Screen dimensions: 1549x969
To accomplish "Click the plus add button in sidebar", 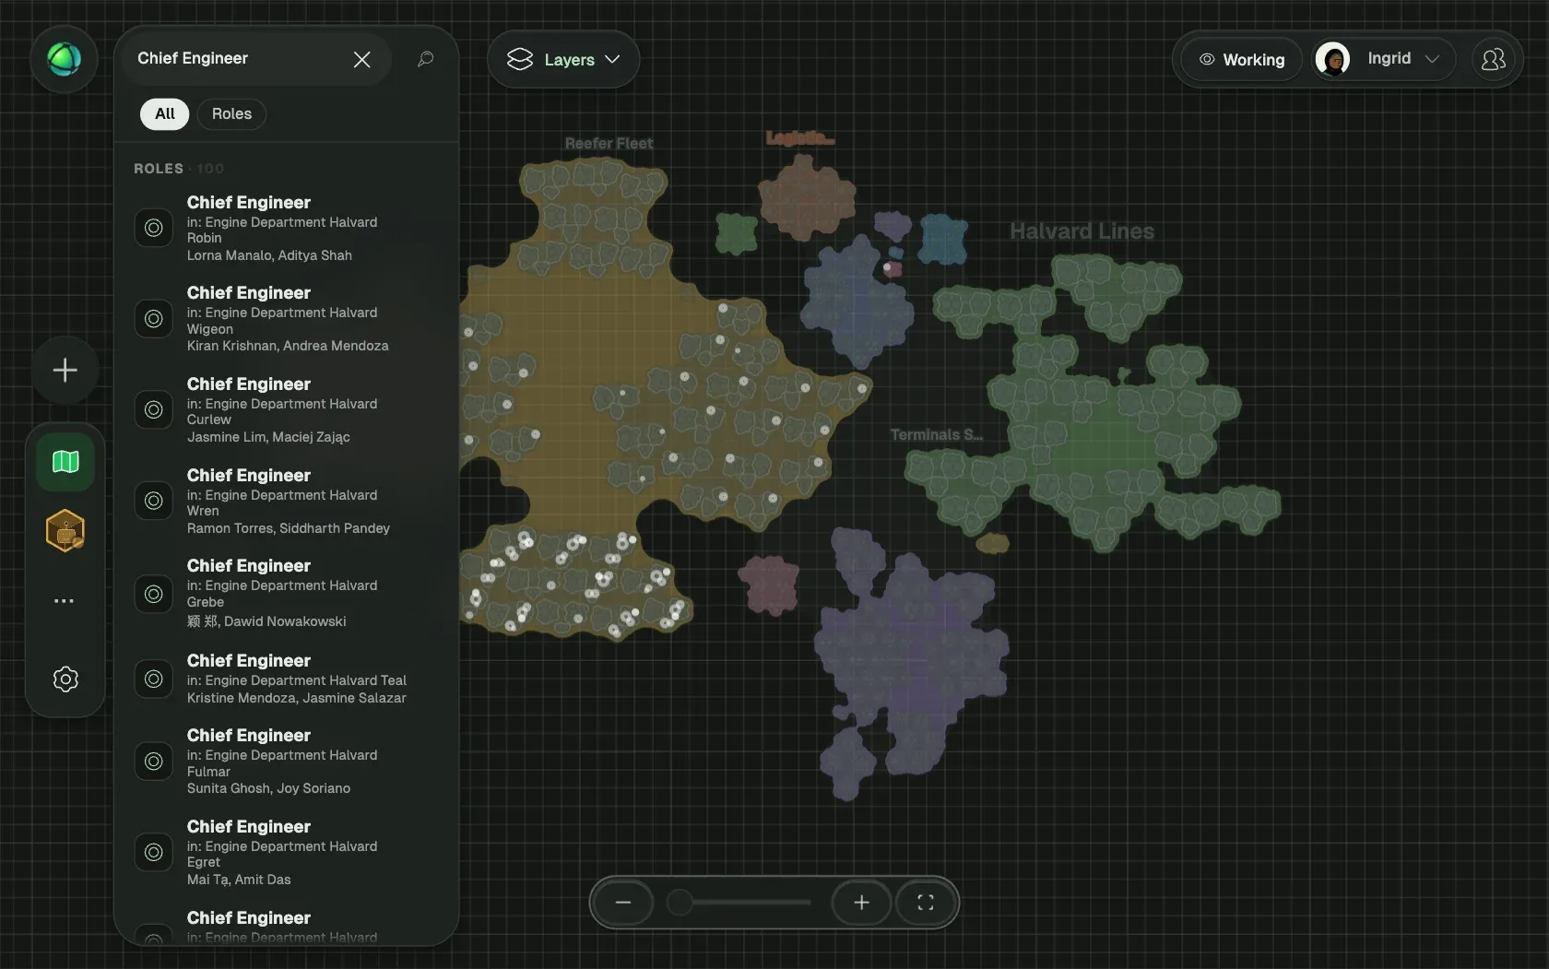I will coord(65,371).
